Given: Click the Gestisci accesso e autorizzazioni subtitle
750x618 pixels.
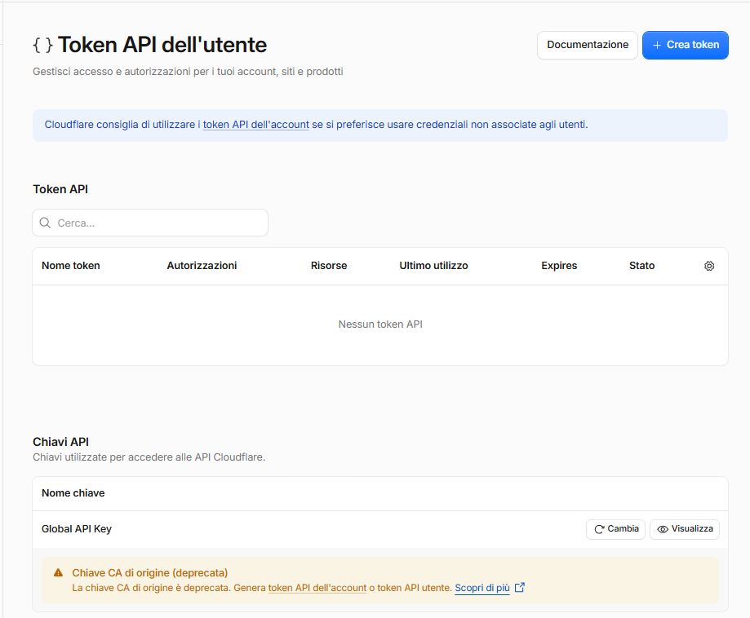Looking at the screenshot, I should [x=188, y=72].
